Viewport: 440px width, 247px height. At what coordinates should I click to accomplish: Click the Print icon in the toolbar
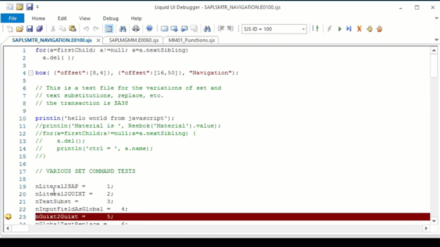(x=136, y=29)
